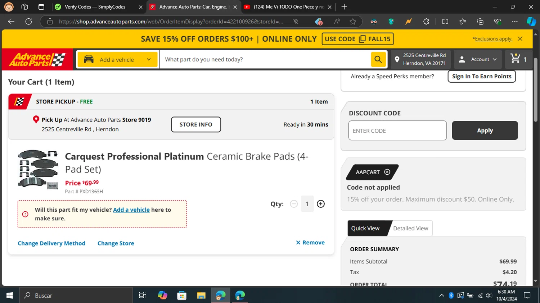Expand the Account dropdown

point(477,59)
